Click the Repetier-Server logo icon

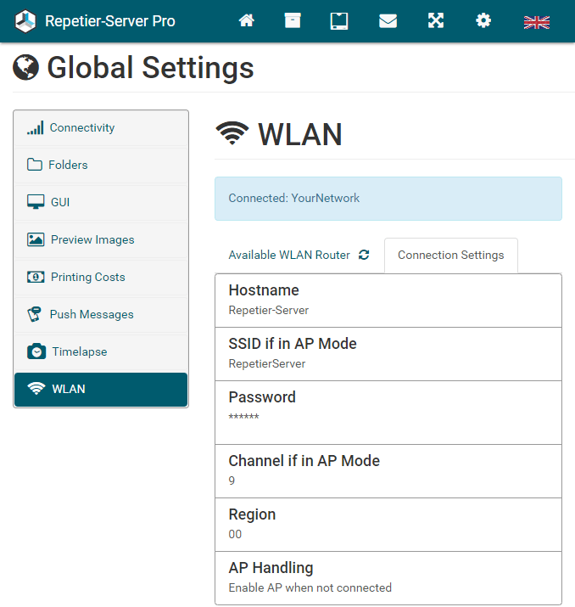tap(25, 21)
